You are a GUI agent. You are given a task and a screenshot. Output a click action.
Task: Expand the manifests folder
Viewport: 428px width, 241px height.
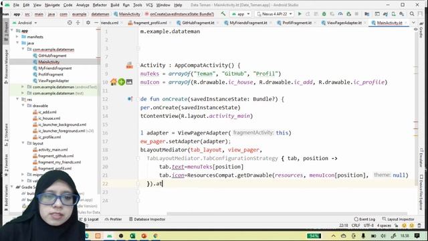coord(17,37)
